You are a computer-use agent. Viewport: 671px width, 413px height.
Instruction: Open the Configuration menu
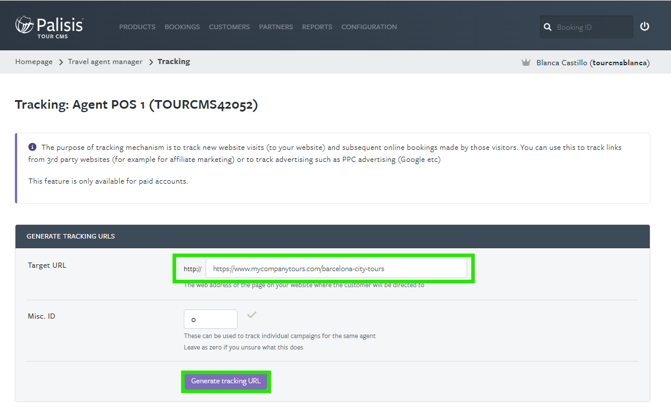[369, 27]
